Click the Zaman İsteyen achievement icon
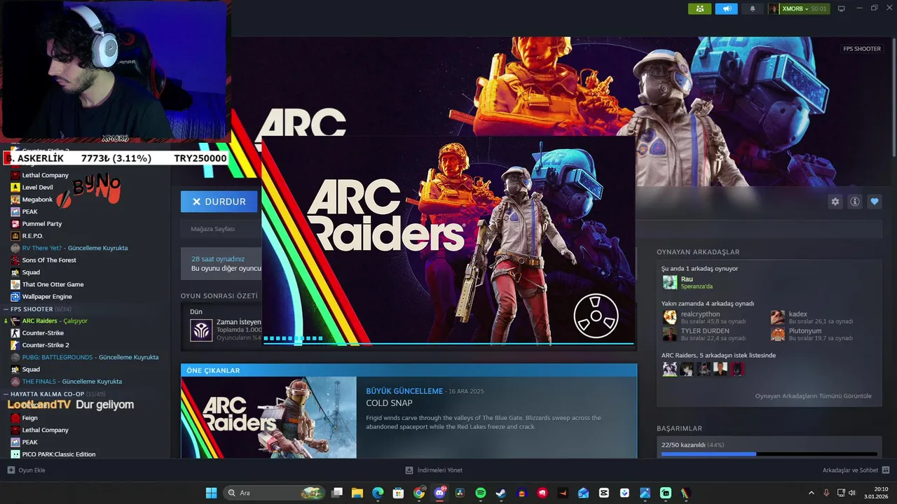 (x=202, y=330)
